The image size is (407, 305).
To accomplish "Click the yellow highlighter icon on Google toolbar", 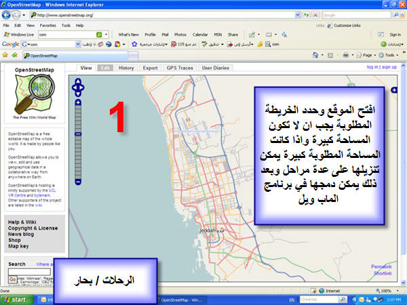I will [x=260, y=44].
